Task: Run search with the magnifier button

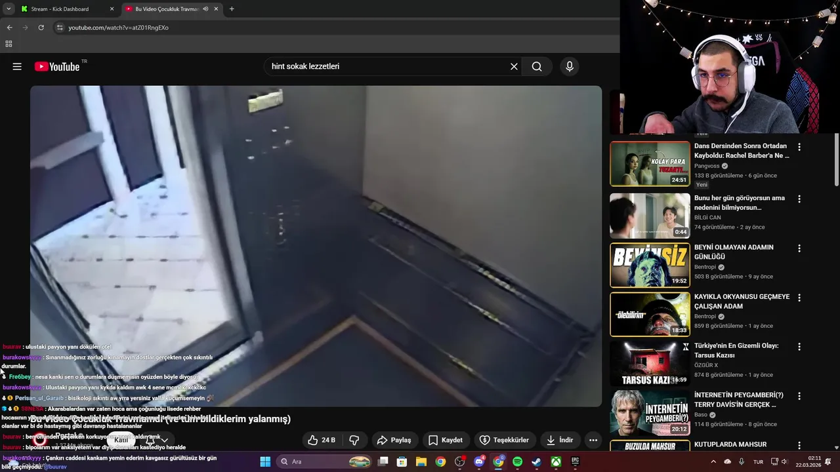Action: click(537, 66)
